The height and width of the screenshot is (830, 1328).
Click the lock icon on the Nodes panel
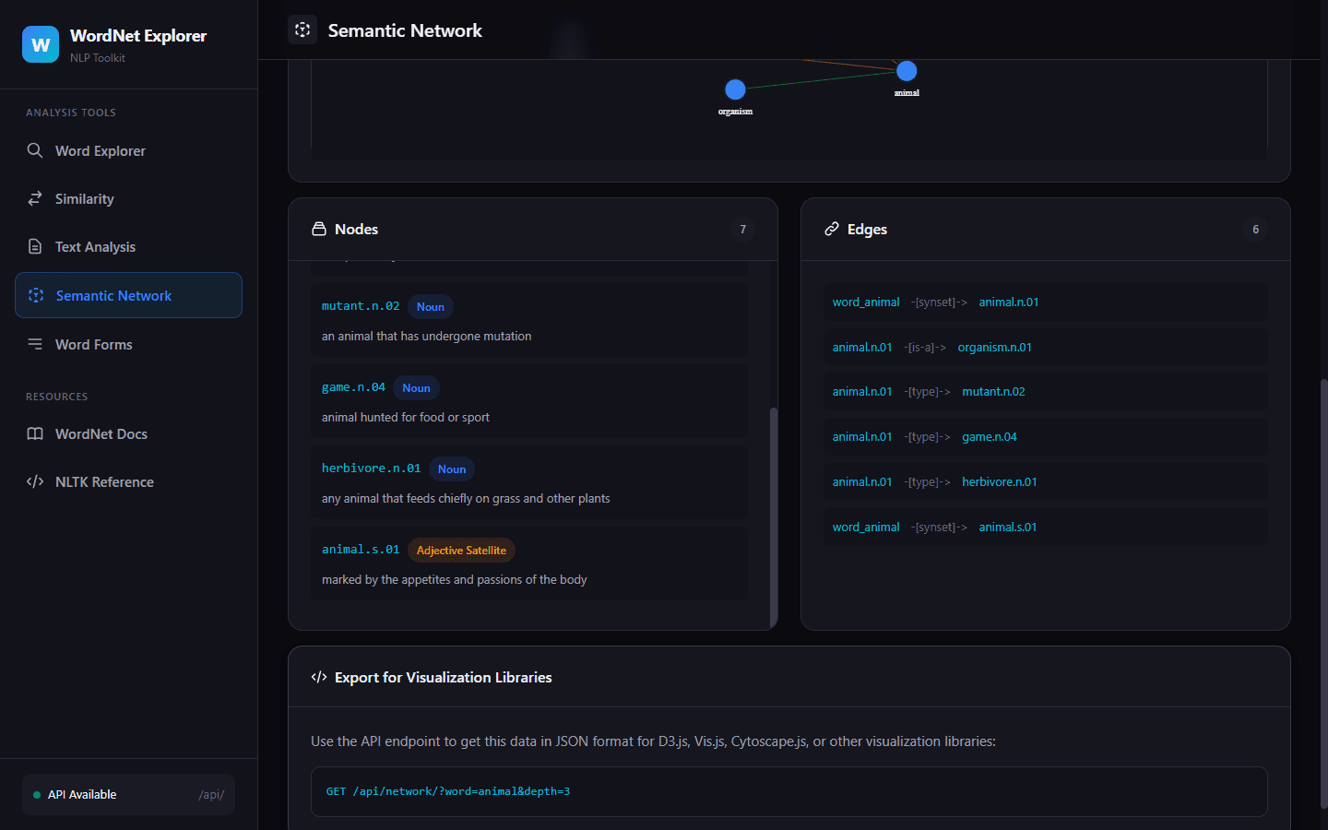click(x=319, y=228)
